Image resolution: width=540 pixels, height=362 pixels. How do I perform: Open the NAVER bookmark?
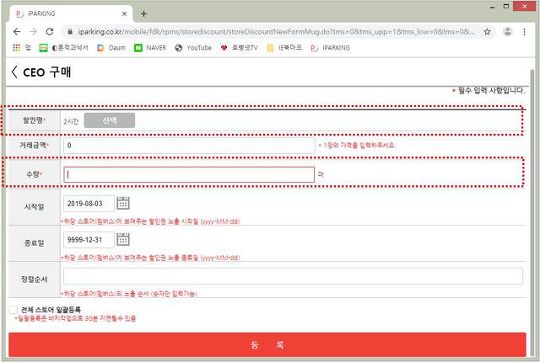pyautogui.click(x=150, y=48)
